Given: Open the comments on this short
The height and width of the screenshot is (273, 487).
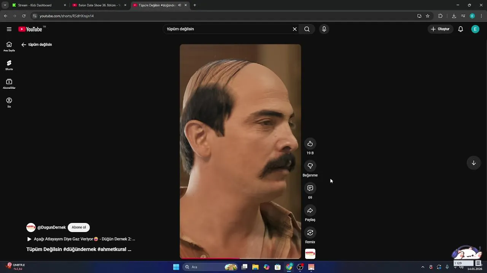Looking at the screenshot, I should pos(310,188).
